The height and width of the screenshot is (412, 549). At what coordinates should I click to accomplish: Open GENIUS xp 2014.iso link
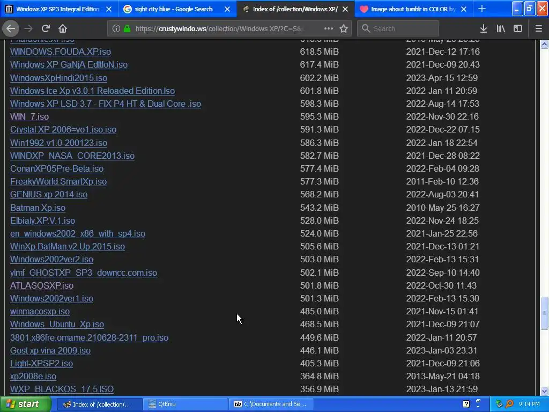tap(49, 194)
